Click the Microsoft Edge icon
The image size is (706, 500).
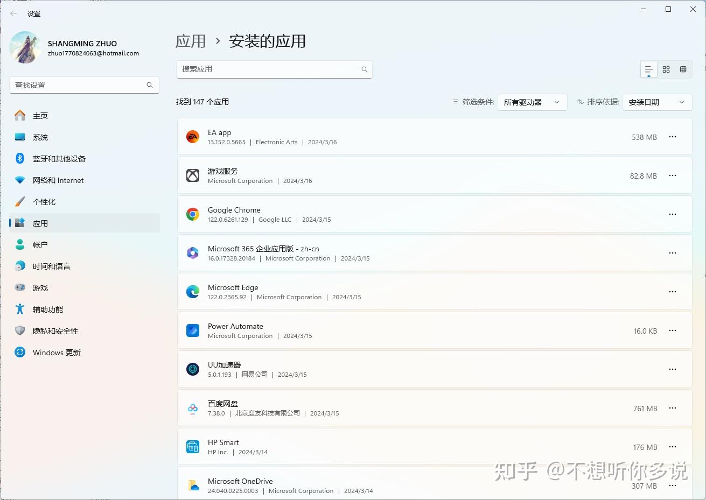click(x=193, y=292)
